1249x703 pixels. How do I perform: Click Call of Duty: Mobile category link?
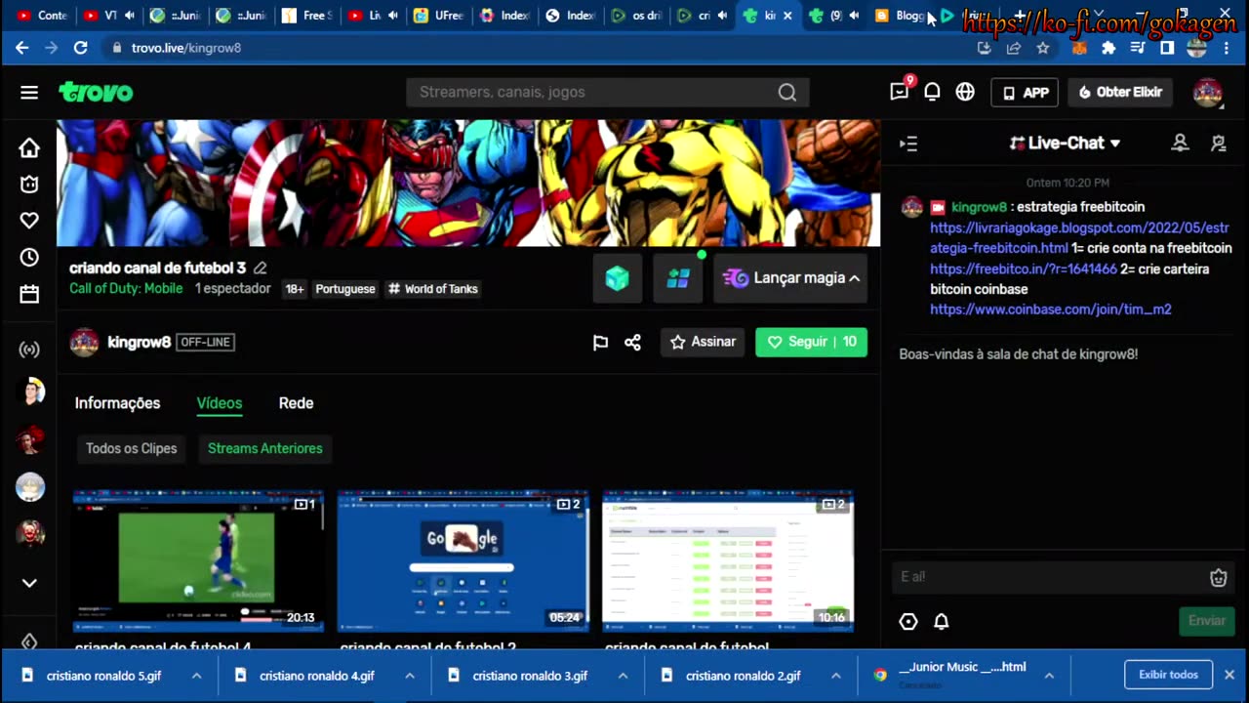click(x=126, y=288)
